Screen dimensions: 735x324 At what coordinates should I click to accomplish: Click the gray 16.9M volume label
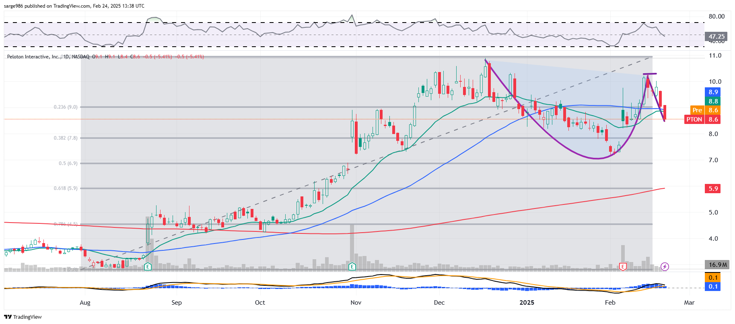tap(718, 265)
